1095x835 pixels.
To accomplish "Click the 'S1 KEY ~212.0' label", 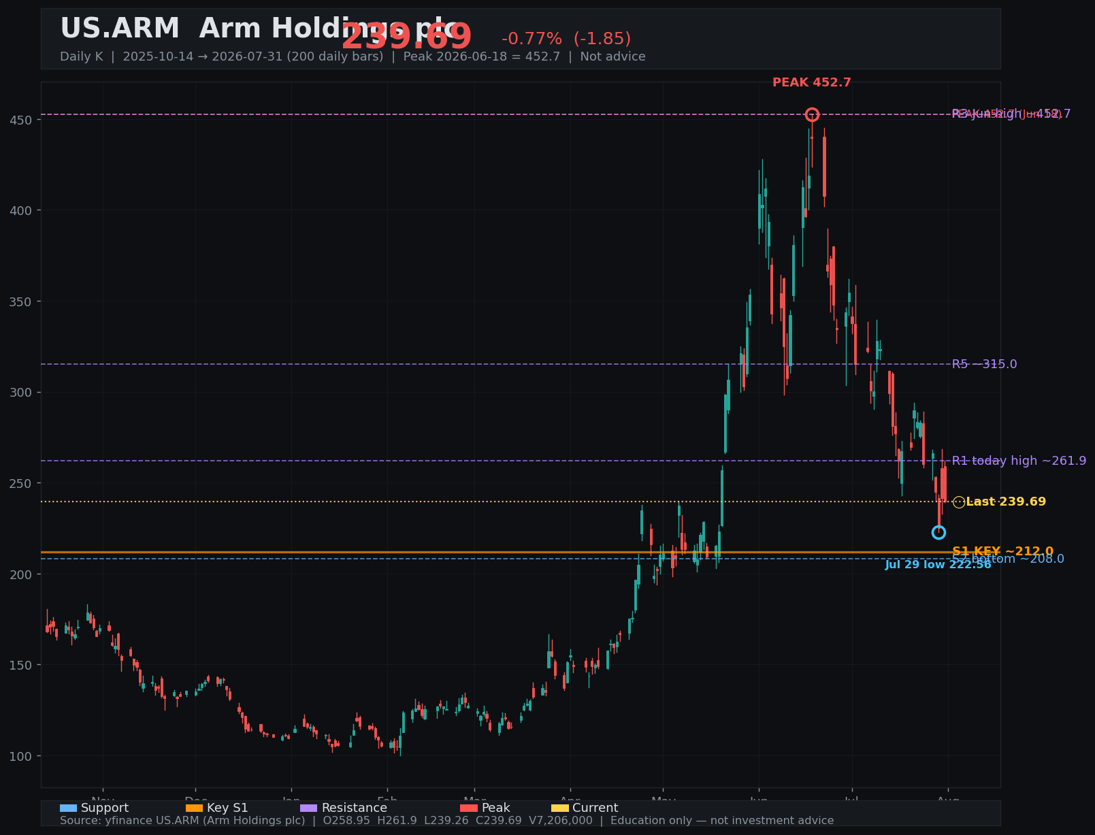I will (1002, 551).
